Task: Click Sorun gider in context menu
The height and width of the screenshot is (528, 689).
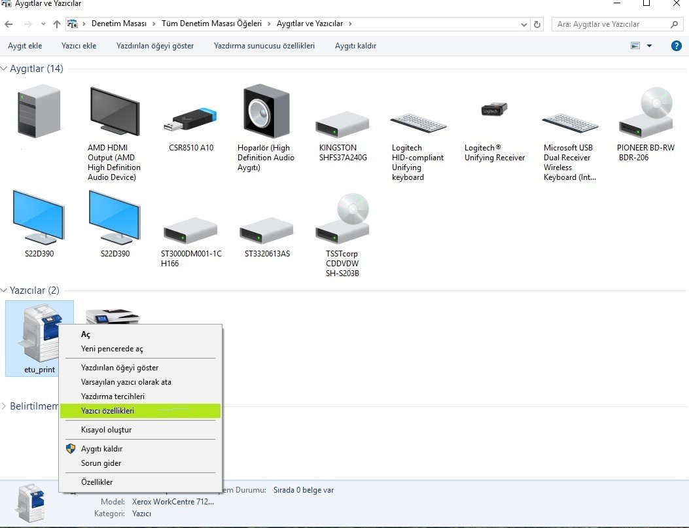Action: [x=101, y=463]
